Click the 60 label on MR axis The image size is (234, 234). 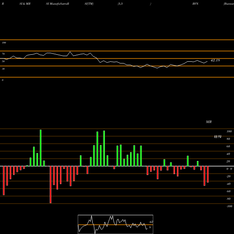click(228, 146)
